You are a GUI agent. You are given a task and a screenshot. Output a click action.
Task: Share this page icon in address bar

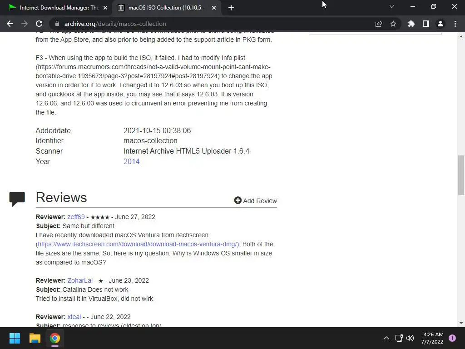point(379,24)
